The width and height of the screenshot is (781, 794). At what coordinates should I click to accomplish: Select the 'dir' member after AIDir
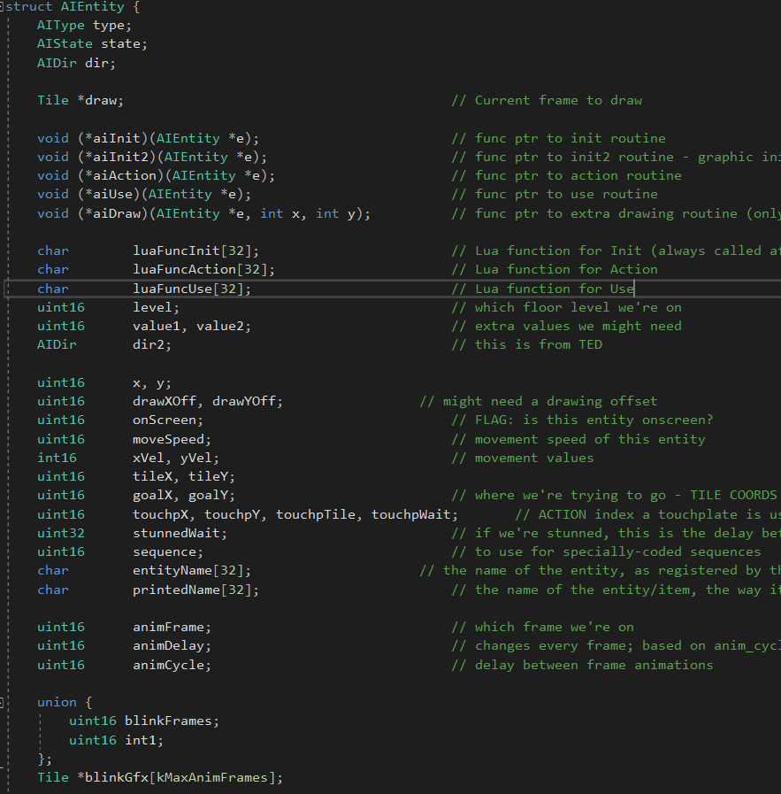coord(96,64)
